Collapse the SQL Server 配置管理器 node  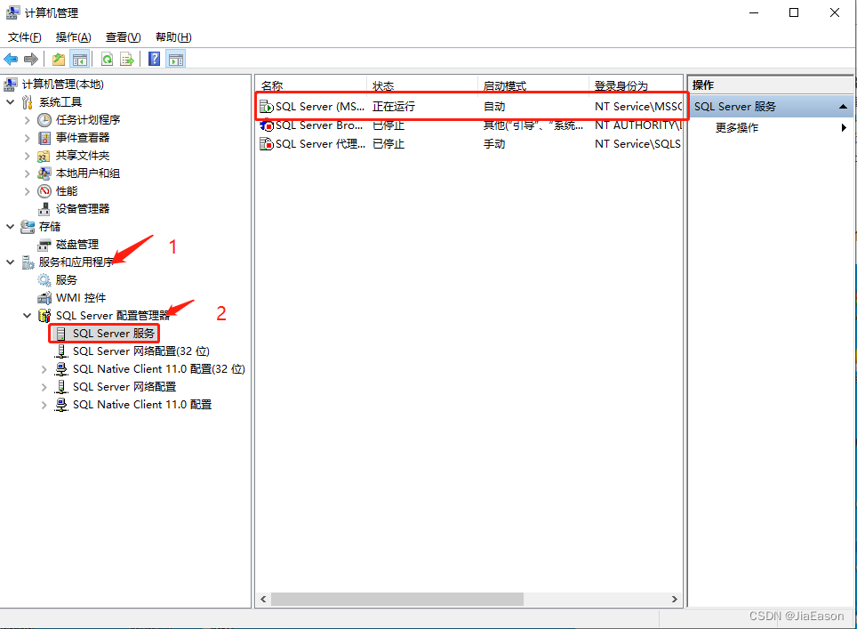point(27,316)
